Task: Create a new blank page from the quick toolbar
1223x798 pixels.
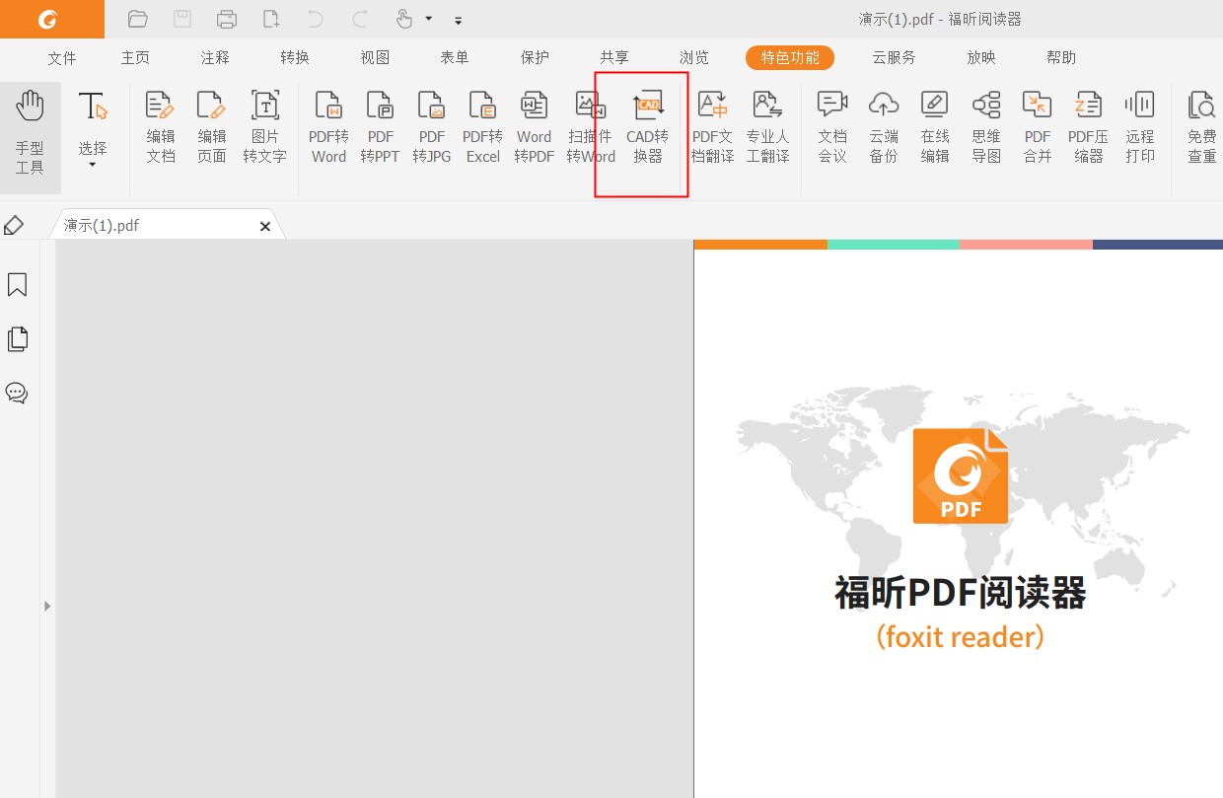Action: pyautogui.click(x=271, y=19)
